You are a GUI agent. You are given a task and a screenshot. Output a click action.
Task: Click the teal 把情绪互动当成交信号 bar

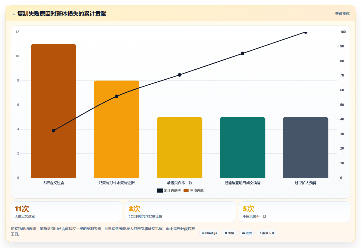(x=243, y=148)
